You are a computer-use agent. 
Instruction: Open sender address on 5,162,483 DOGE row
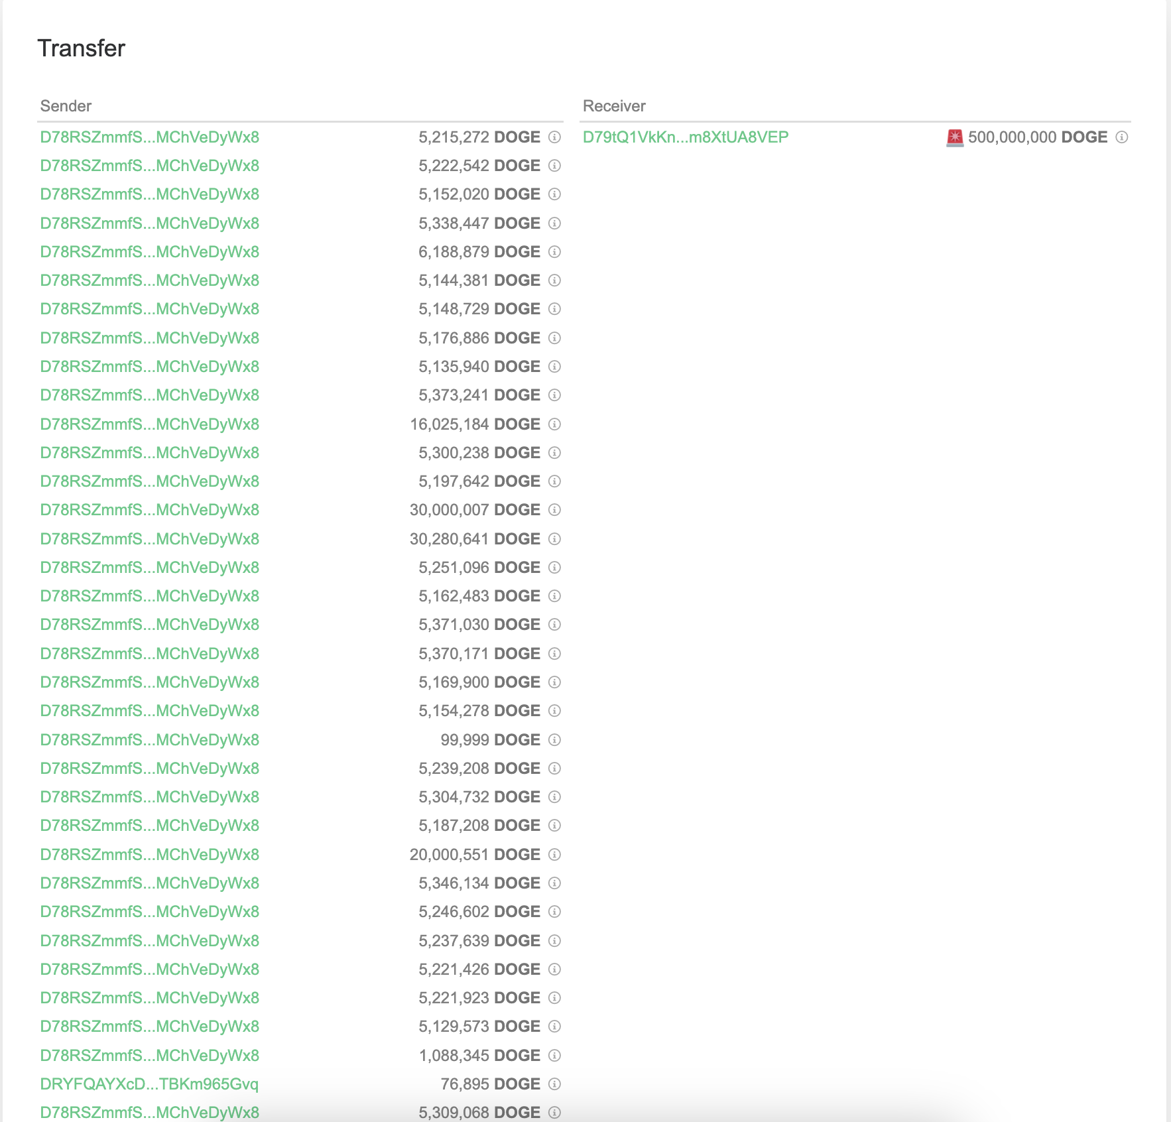149,596
